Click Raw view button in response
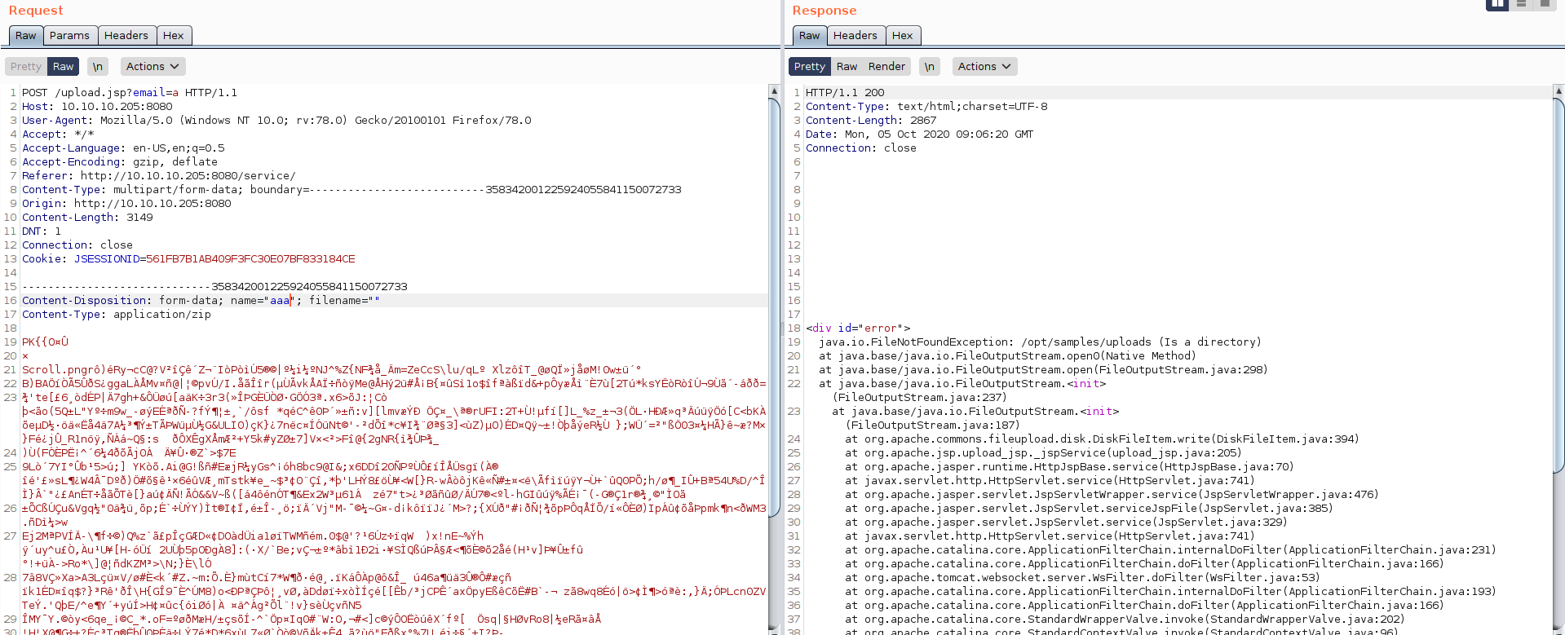This screenshot has width=1565, height=635. click(x=847, y=67)
